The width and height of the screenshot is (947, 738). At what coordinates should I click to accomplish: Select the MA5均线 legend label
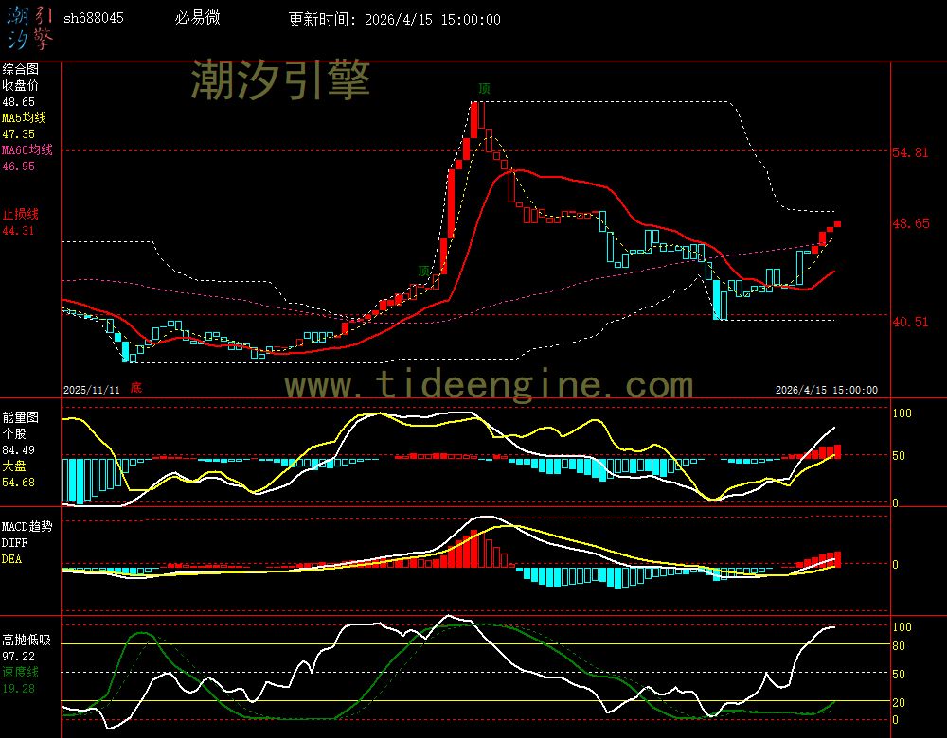[x=24, y=118]
